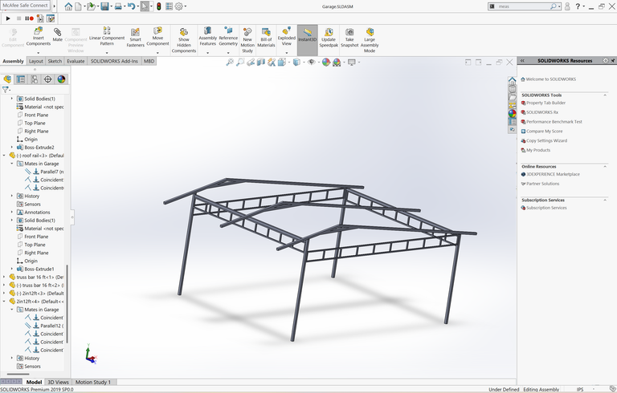This screenshot has width=617, height=393.
Task: Click the macro Play button
Action: (8, 18)
